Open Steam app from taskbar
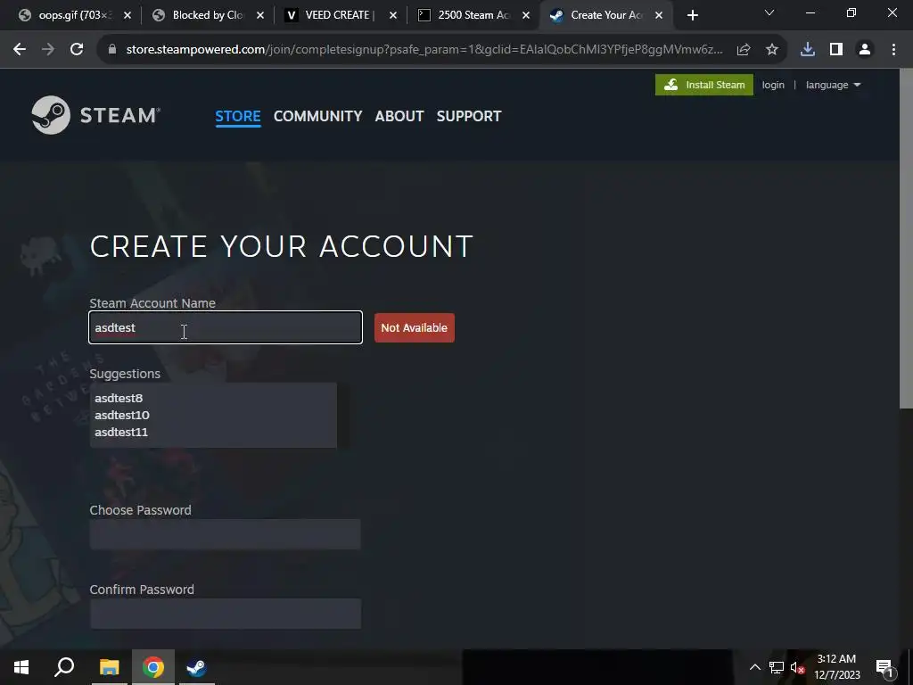Viewport: 913px width, 685px height. coord(196,667)
